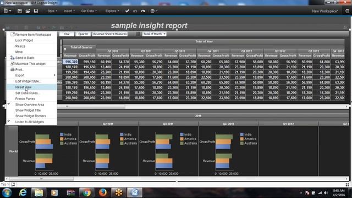Open Windows Explorer folder on the taskbar
Image resolution: width=352 pixels, height=198 pixels.
(38, 193)
